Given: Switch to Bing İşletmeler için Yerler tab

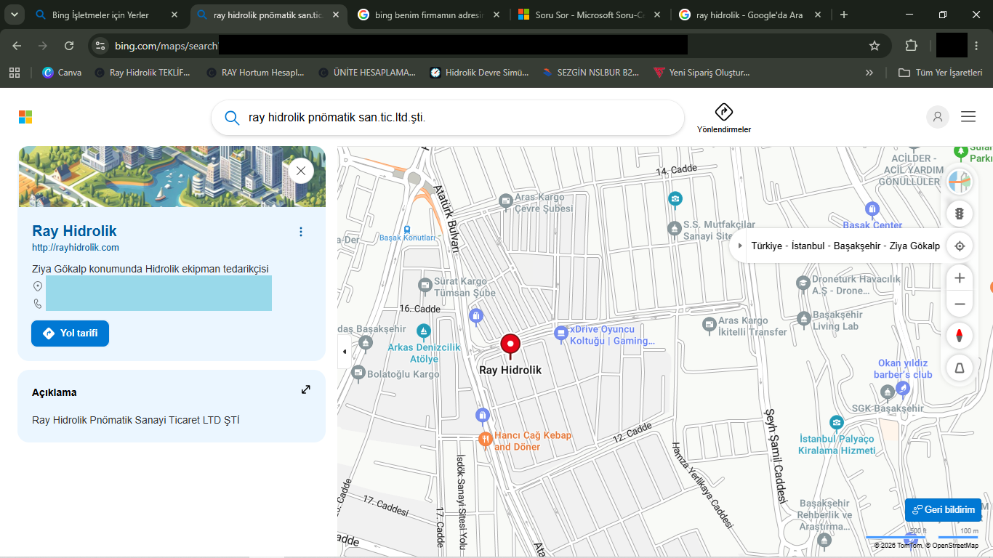Looking at the screenshot, I should [106, 15].
